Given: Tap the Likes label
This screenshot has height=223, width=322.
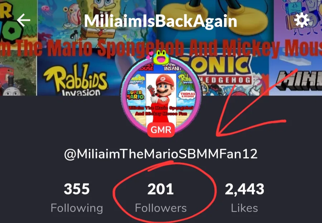Looking at the screenshot, I should click(x=244, y=208).
